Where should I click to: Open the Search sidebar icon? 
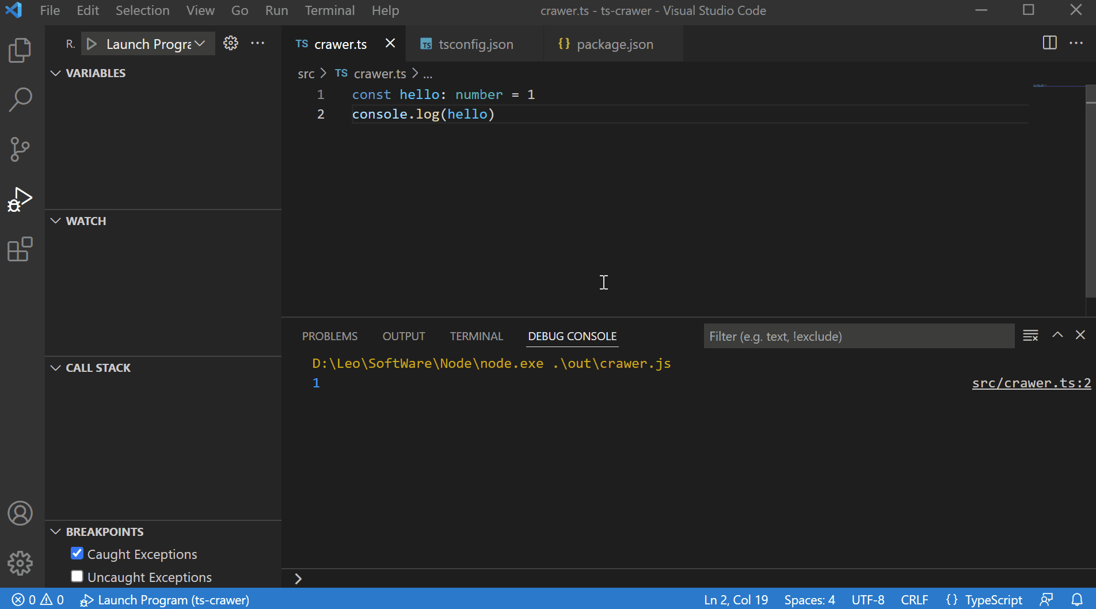point(20,100)
